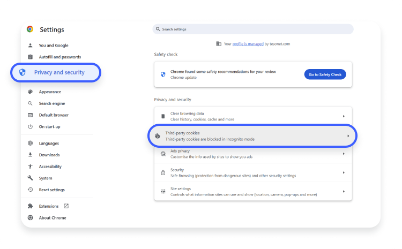Follow the profile is managed link

[248, 44]
